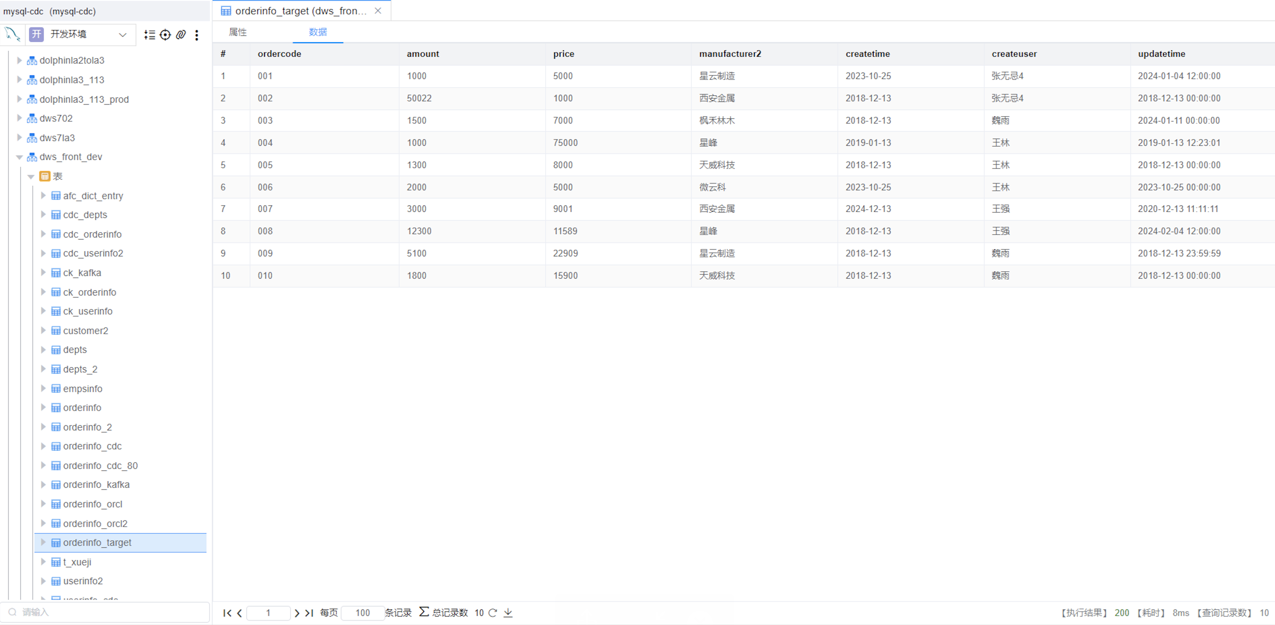Click the collapse-all tree lines icon
This screenshot has width=1275, height=625.
point(149,35)
